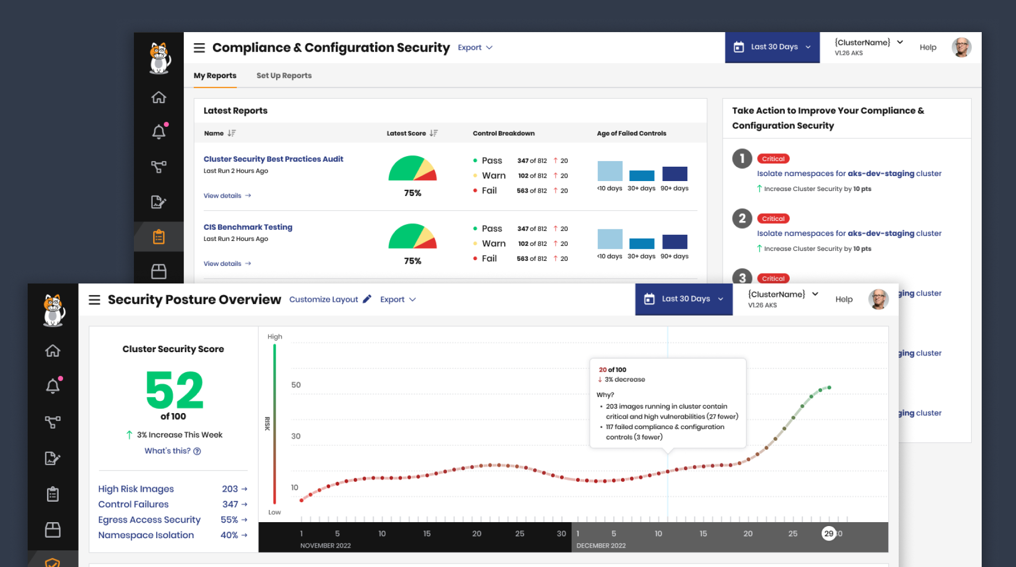This screenshot has height=567, width=1016.
Task: Open Cluster Security Best Practices Audit report
Action: point(273,159)
